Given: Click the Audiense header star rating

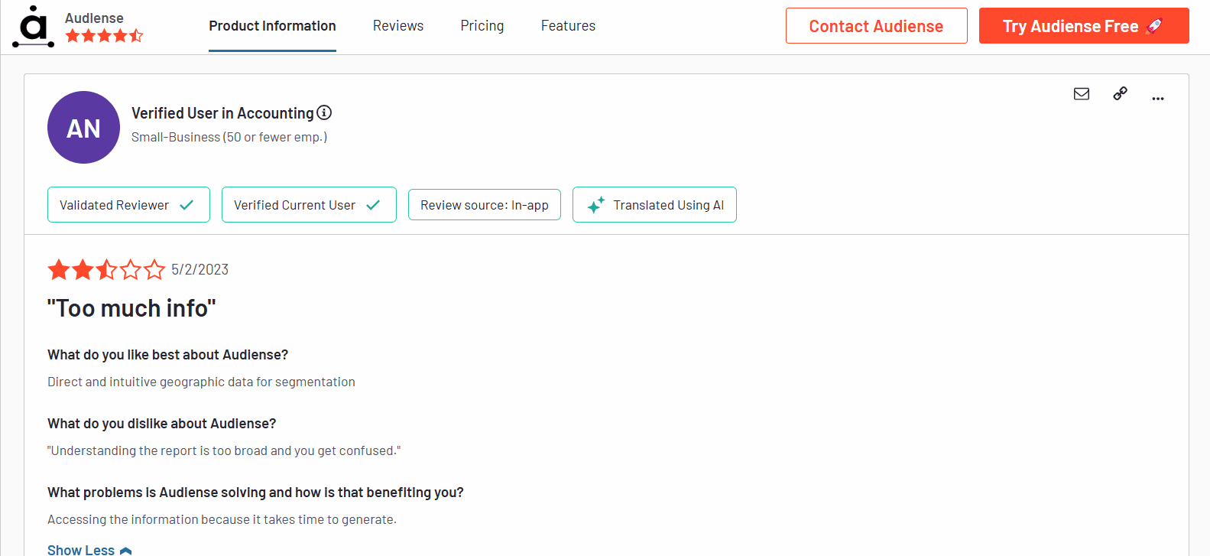Looking at the screenshot, I should click(x=104, y=36).
